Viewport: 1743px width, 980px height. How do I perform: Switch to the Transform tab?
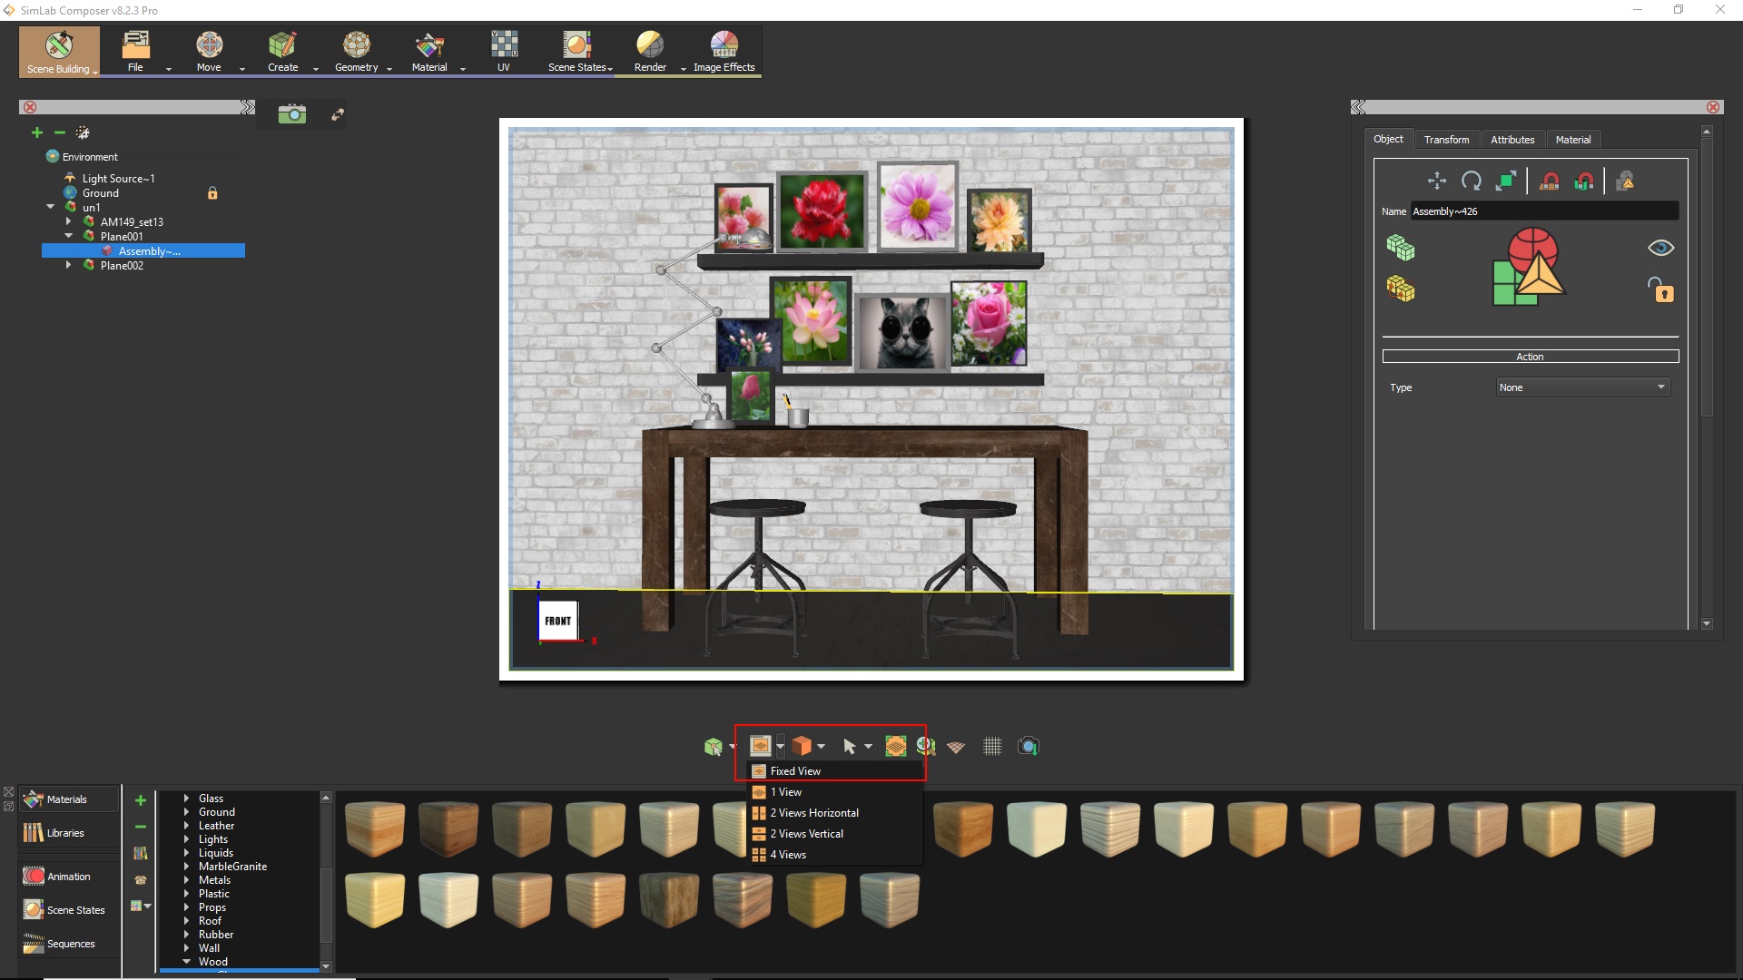coord(1446,140)
